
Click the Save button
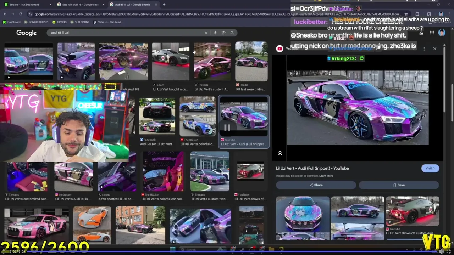pyautogui.click(x=399, y=185)
